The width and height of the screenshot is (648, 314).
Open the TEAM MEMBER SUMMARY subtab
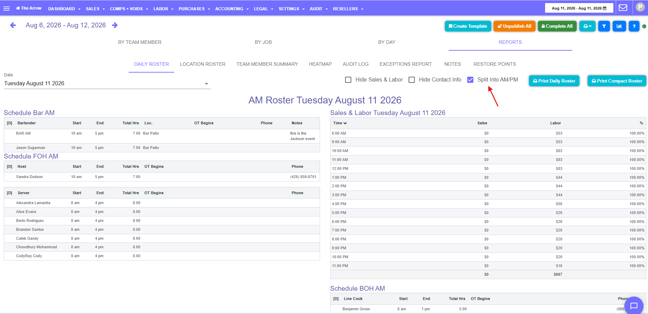coord(267,64)
